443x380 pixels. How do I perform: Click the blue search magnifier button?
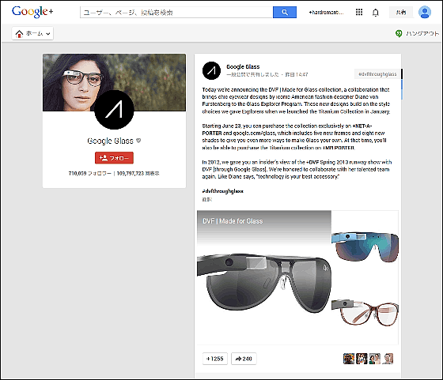point(285,12)
